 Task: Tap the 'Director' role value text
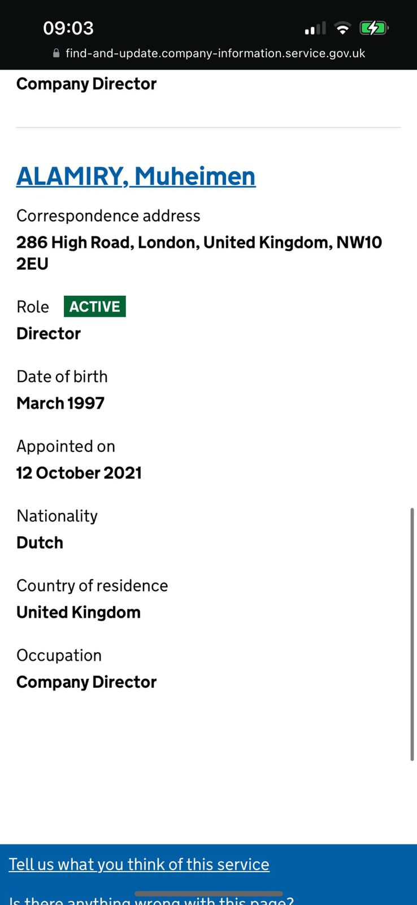coord(49,334)
